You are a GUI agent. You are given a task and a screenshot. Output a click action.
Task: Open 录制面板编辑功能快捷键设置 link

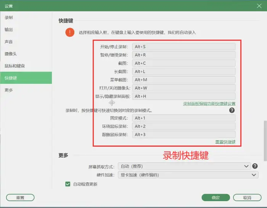209,104
